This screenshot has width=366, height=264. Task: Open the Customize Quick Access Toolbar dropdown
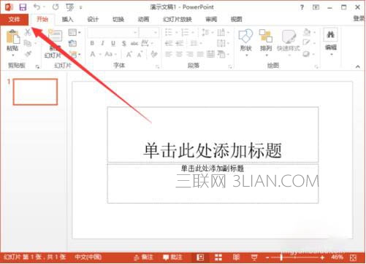81,8
